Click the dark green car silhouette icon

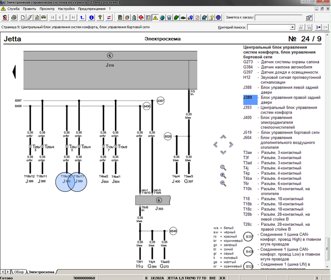(x=183, y=17)
